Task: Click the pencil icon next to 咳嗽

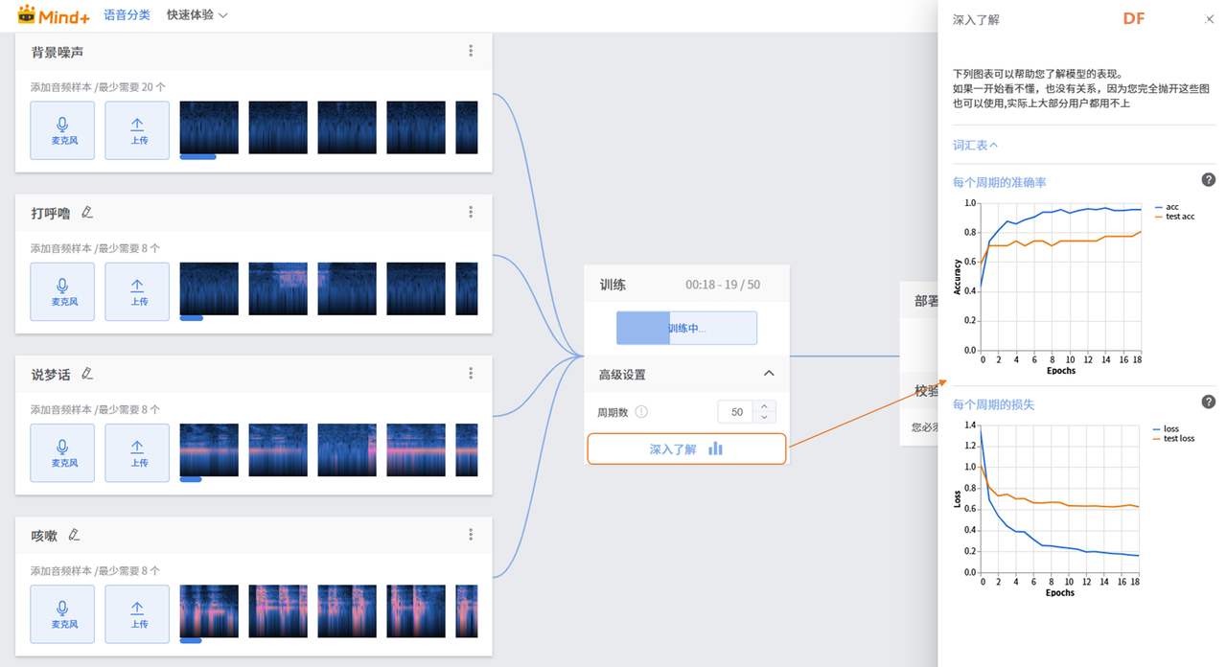Action: click(x=75, y=535)
